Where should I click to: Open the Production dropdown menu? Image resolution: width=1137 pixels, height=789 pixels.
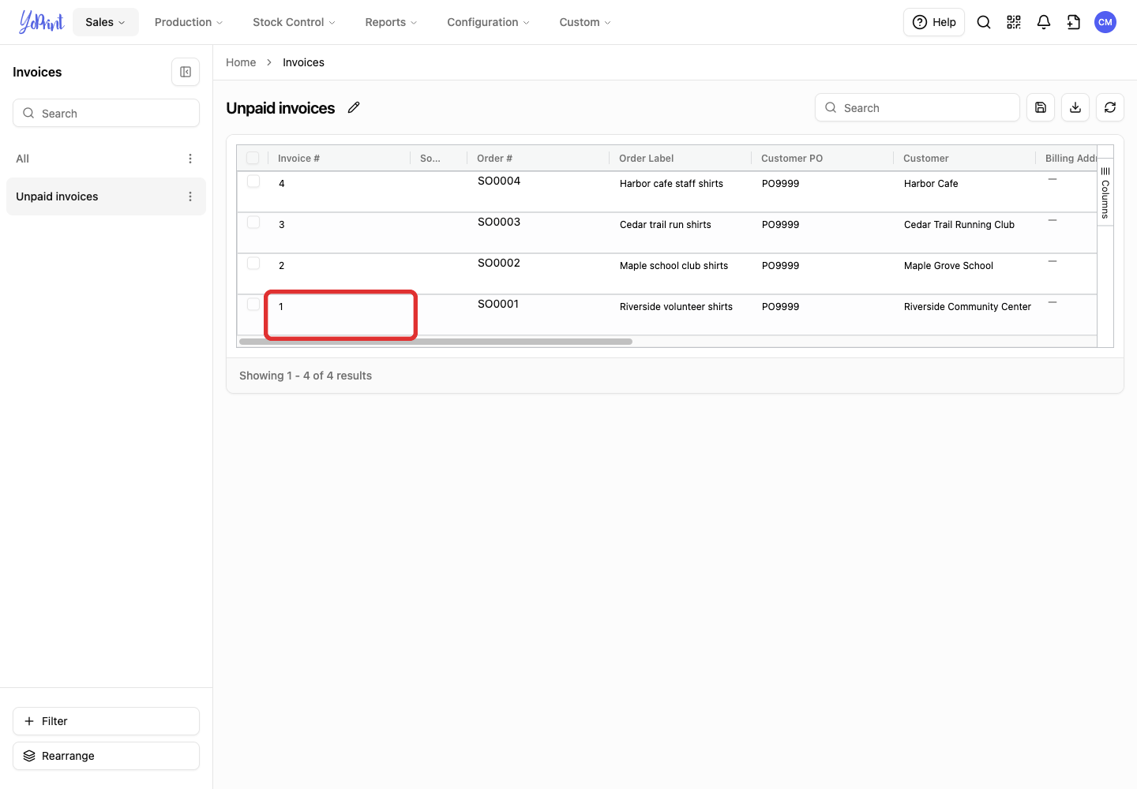(189, 22)
